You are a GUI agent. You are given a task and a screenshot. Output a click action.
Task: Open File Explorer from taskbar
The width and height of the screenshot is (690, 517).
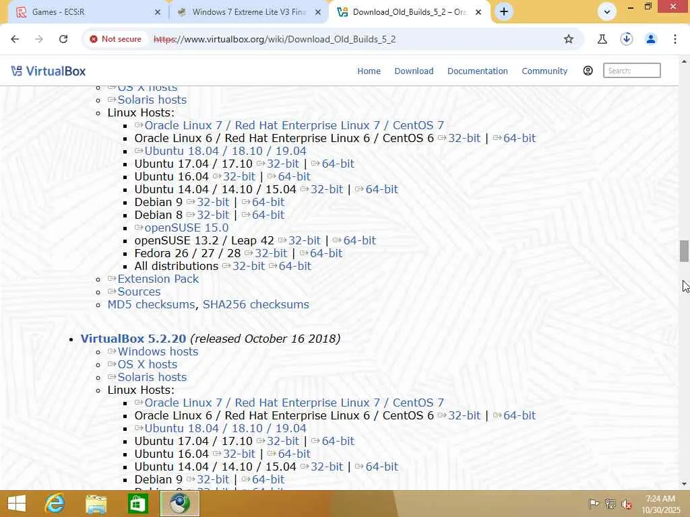pyautogui.click(x=96, y=504)
